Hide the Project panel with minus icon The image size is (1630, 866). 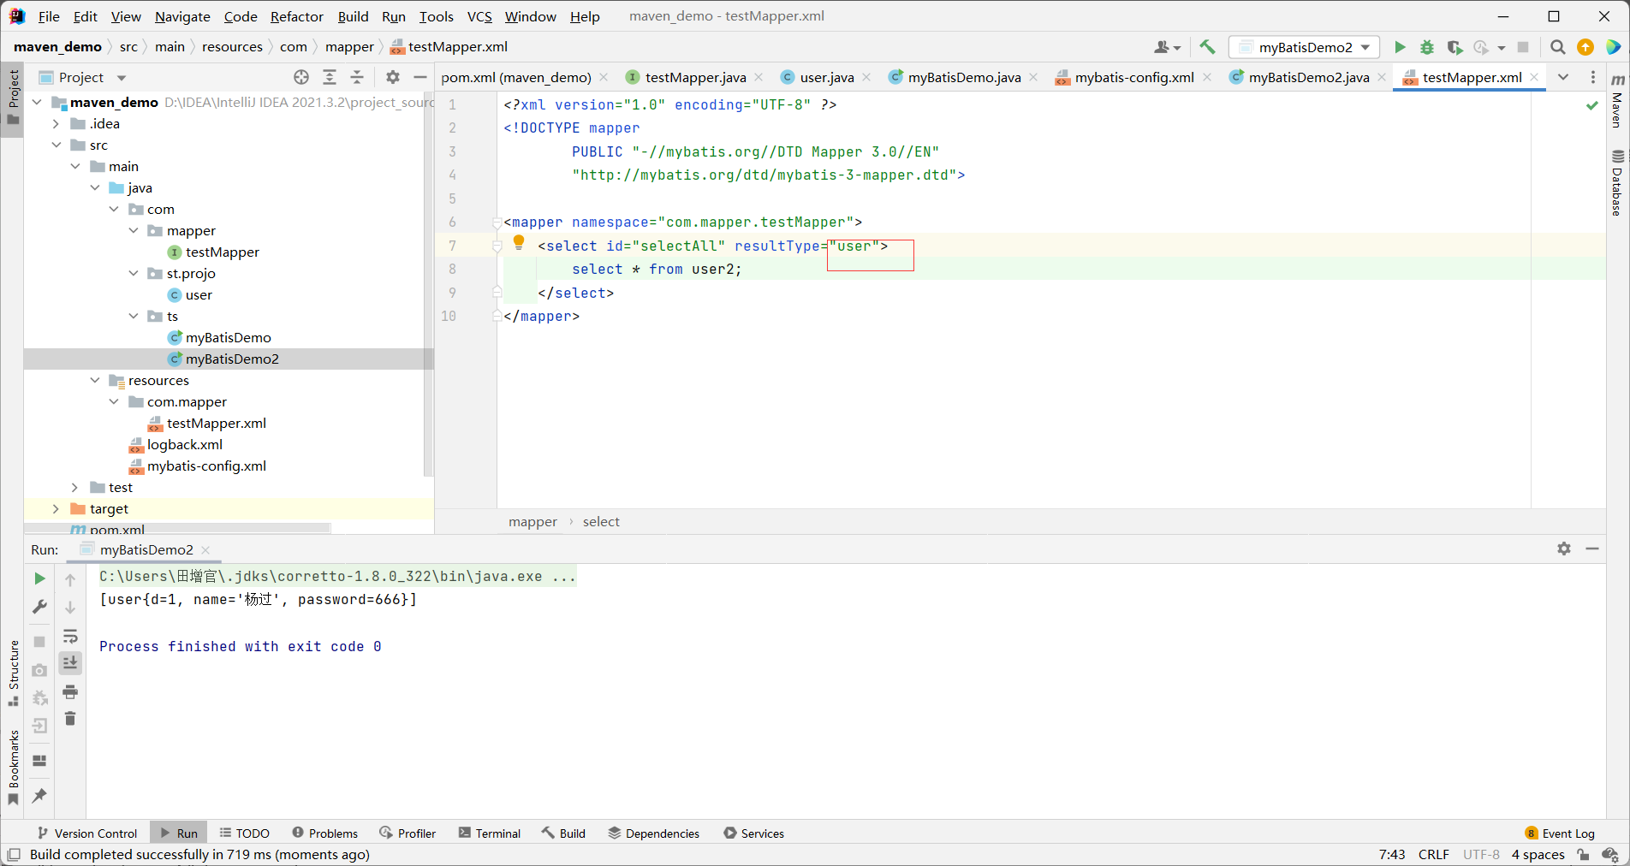[420, 77]
